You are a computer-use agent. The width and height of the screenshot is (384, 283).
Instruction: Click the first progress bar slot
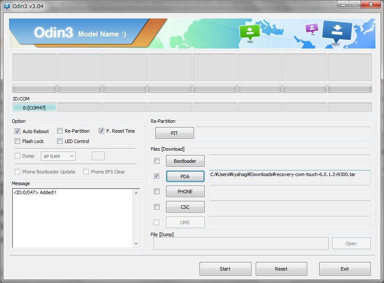pyautogui.click(x=34, y=88)
